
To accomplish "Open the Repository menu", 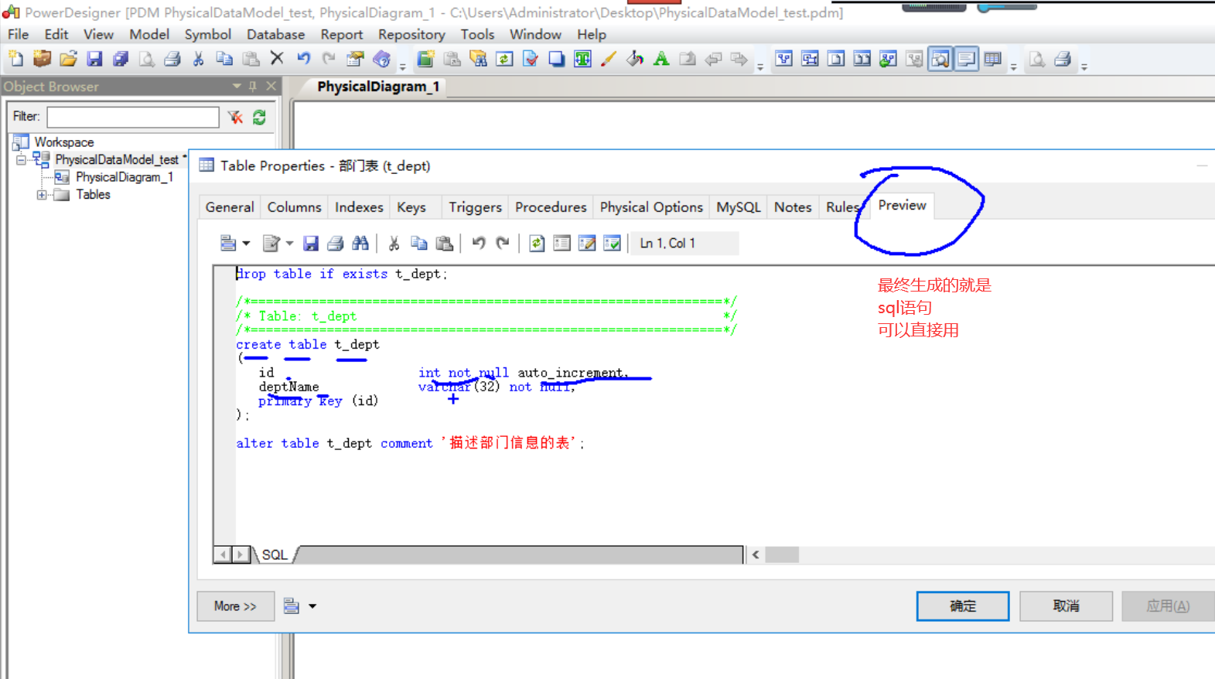I will pos(411,35).
